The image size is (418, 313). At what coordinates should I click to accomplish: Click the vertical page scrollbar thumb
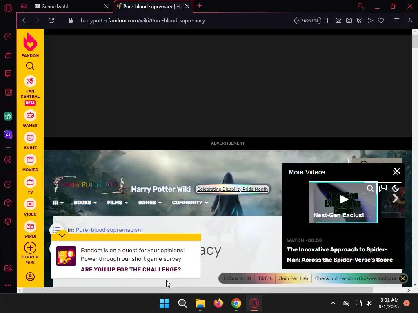click(x=415, y=41)
